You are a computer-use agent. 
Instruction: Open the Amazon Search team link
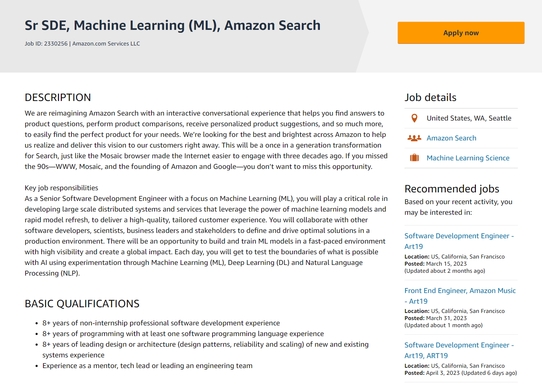pos(451,138)
